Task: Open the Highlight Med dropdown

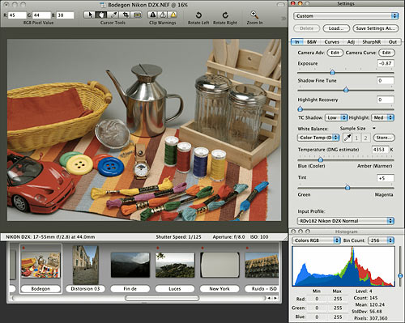Action: pyautogui.click(x=383, y=117)
